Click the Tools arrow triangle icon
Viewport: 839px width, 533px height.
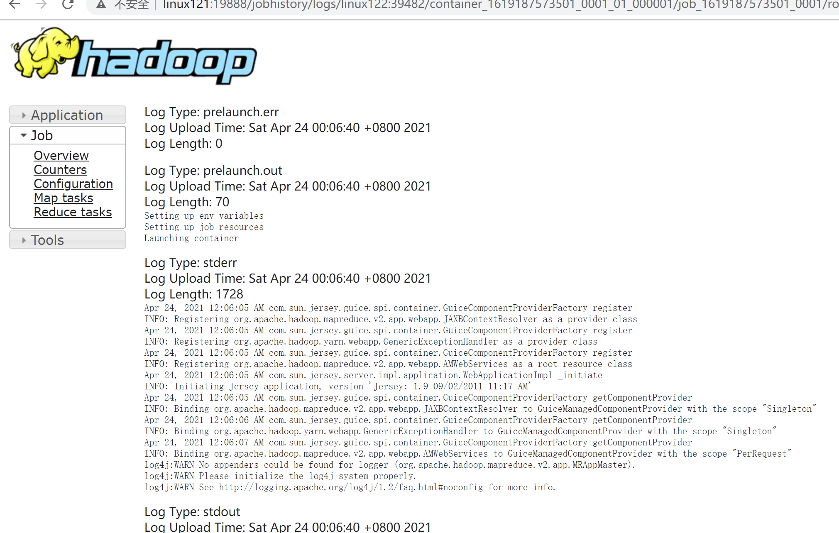(x=24, y=240)
